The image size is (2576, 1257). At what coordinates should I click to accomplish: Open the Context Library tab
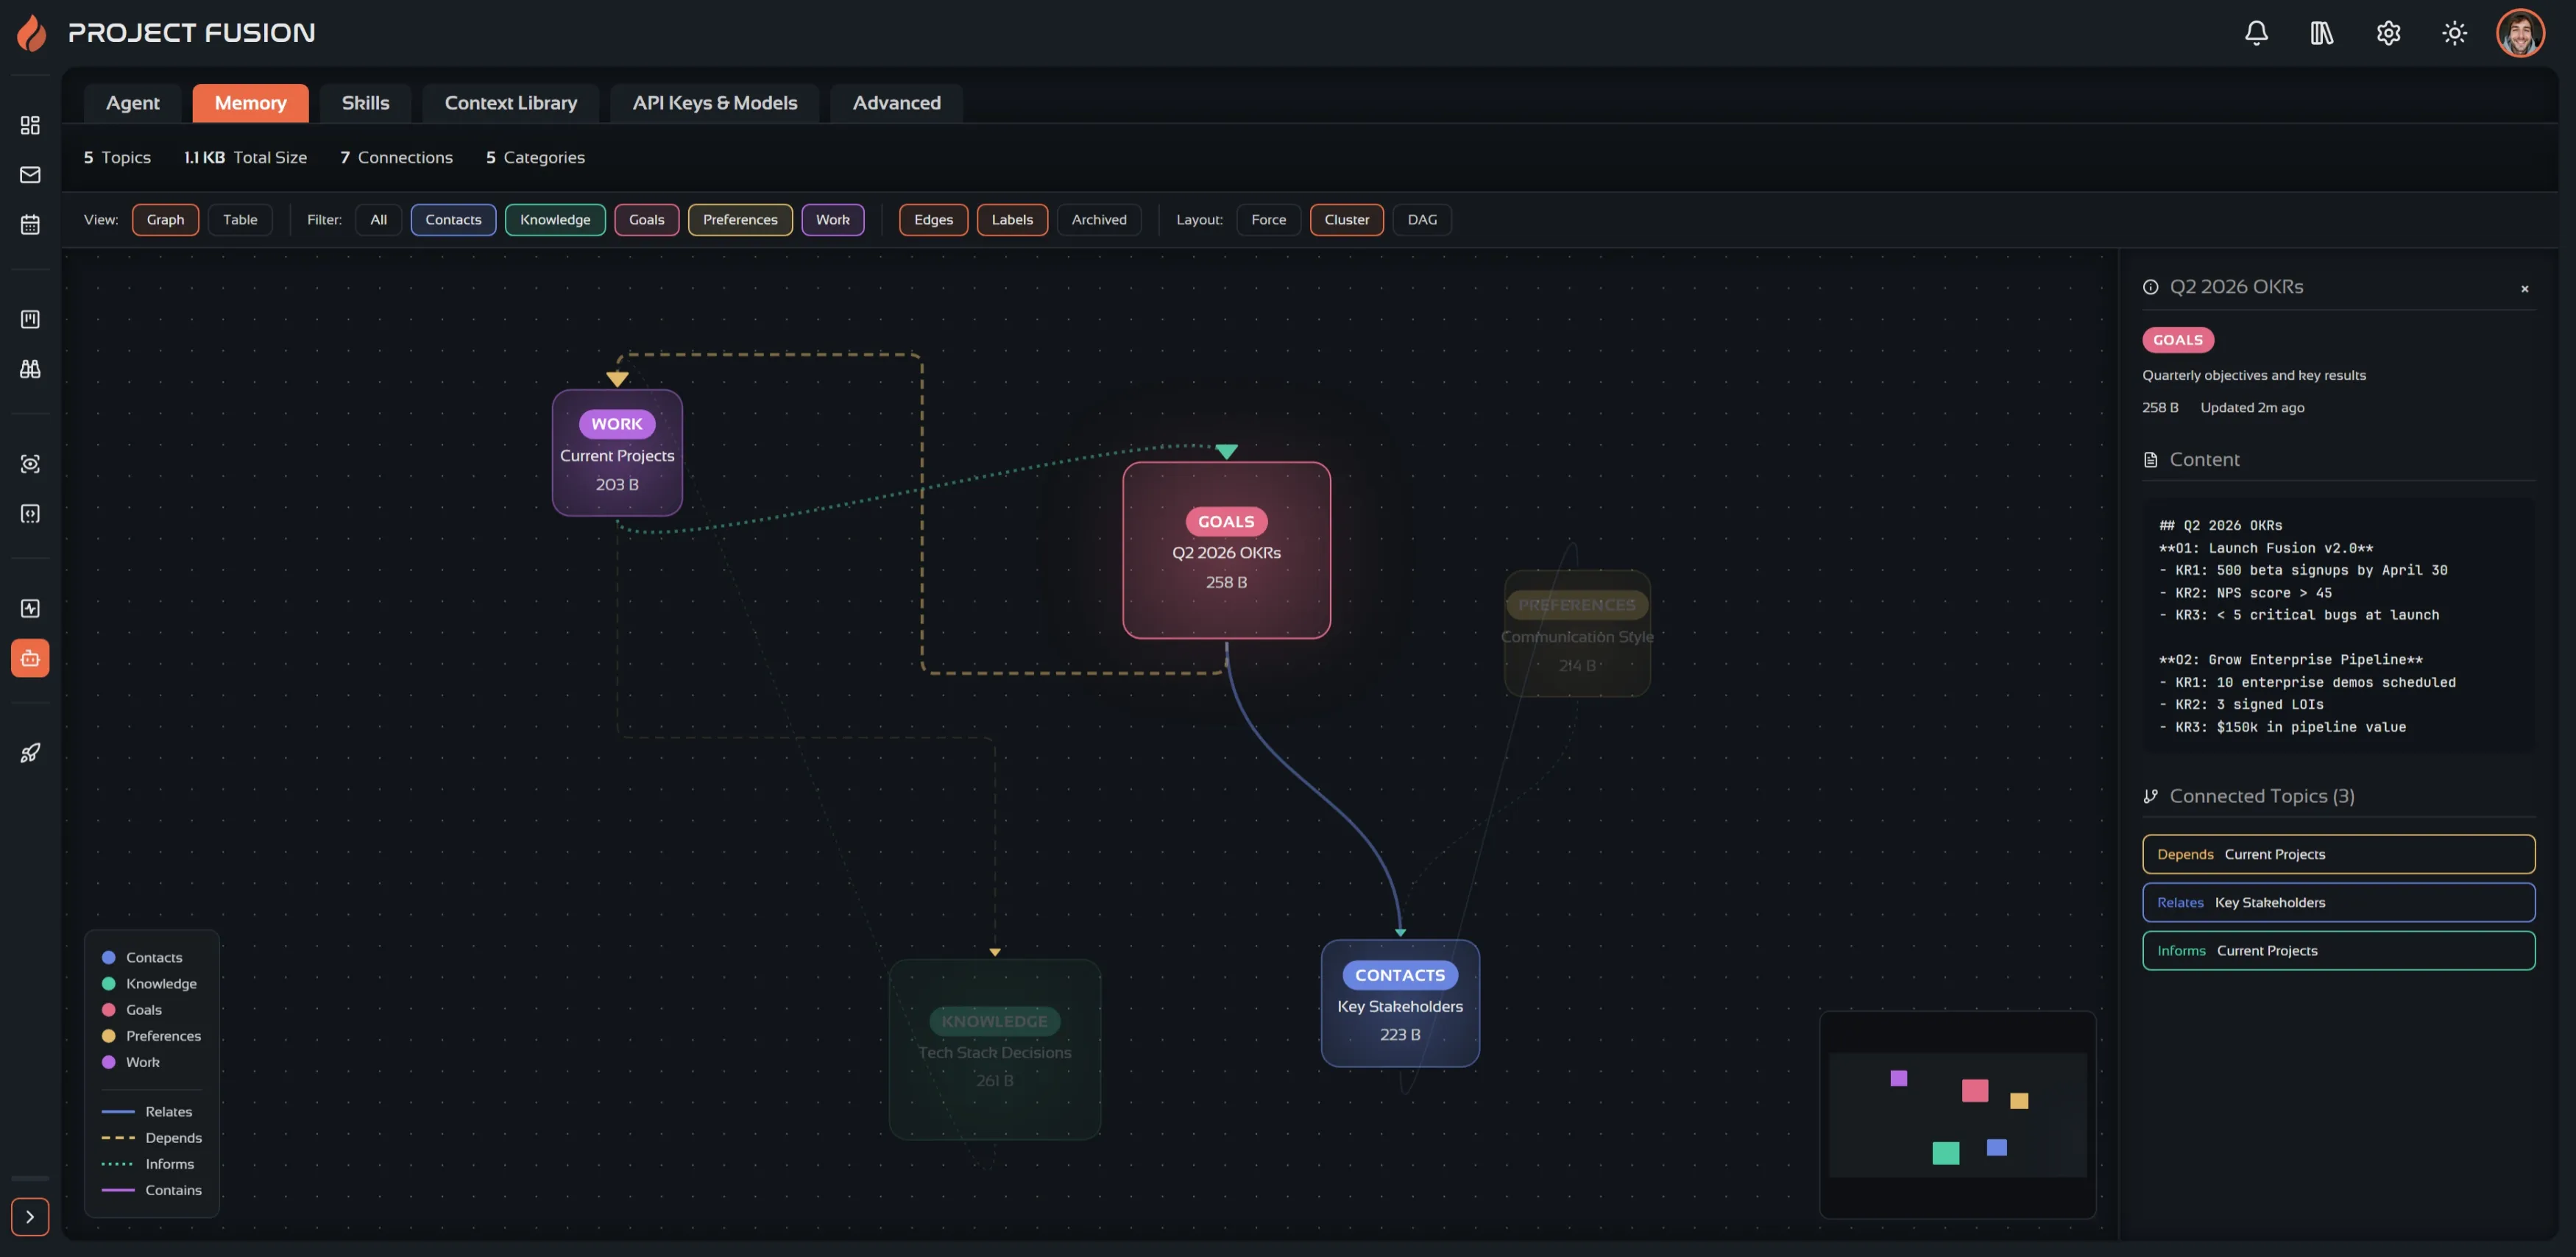(510, 103)
